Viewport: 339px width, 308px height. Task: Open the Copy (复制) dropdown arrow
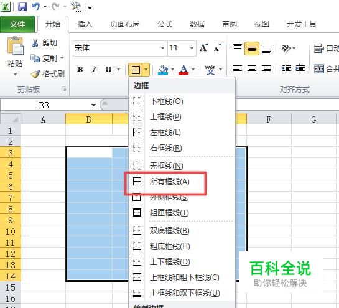pyautogui.click(x=62, y=58)
